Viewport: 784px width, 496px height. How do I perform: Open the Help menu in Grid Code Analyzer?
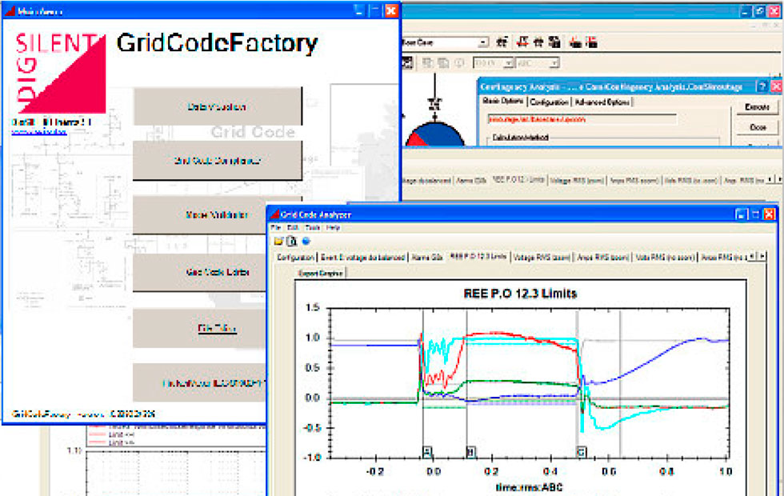click(333, 227)
